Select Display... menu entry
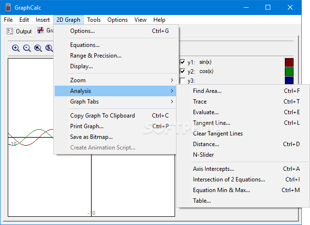The image size is (310, 225). pyautogui.click(x=115, y=66)
